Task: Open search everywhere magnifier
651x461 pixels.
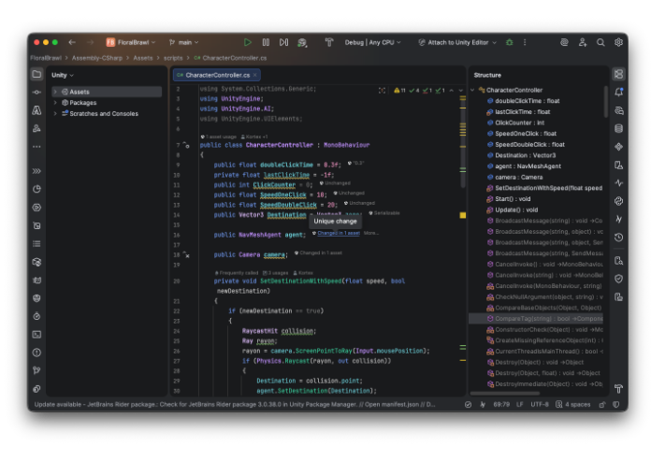Action: tap(600, 42)
